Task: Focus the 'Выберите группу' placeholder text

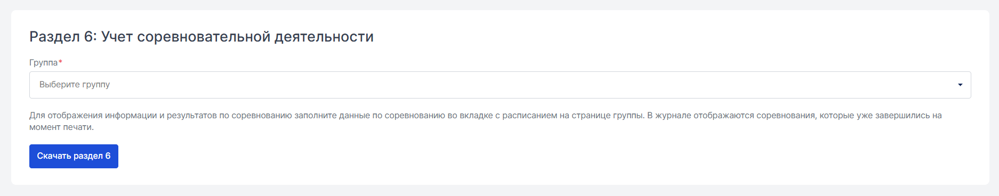Action: [75, 84]
